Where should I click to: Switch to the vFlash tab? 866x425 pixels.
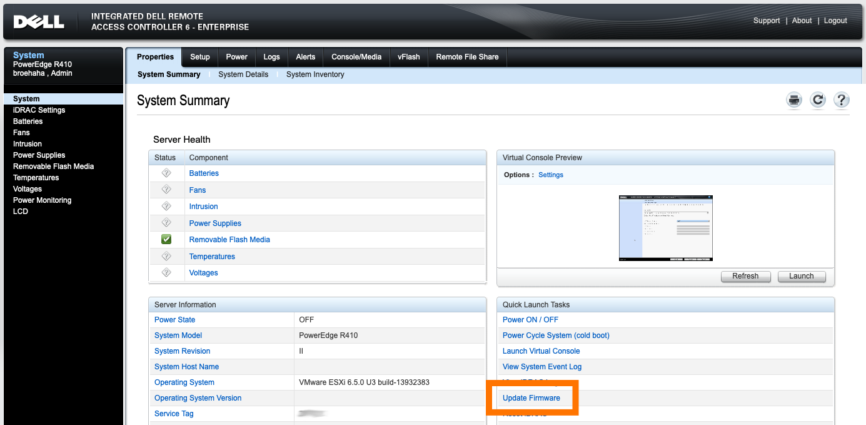coord(409,57)
